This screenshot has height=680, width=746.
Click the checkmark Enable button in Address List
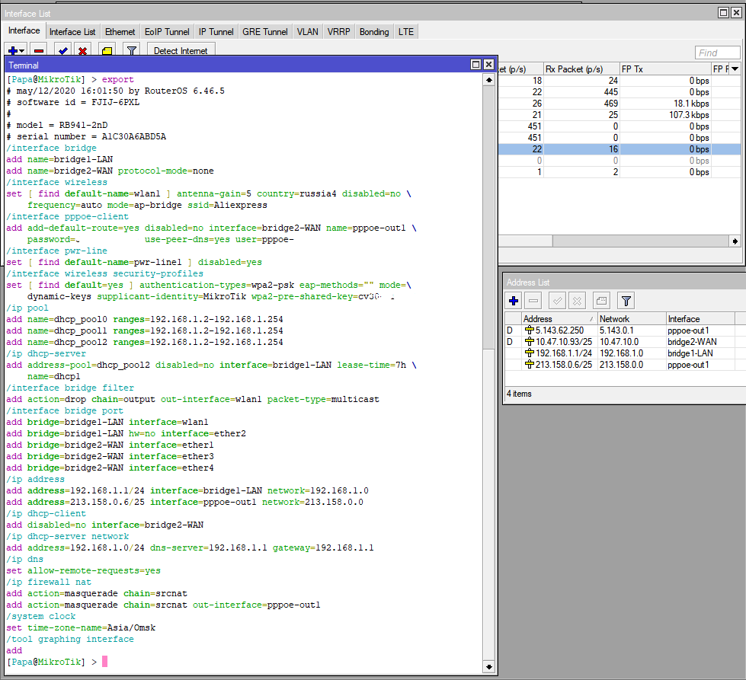pyautogui.click(x=557, y=301)
